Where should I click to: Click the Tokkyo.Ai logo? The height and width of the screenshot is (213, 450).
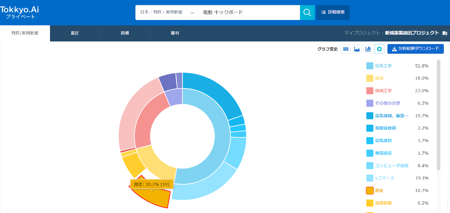pos(19,12)
